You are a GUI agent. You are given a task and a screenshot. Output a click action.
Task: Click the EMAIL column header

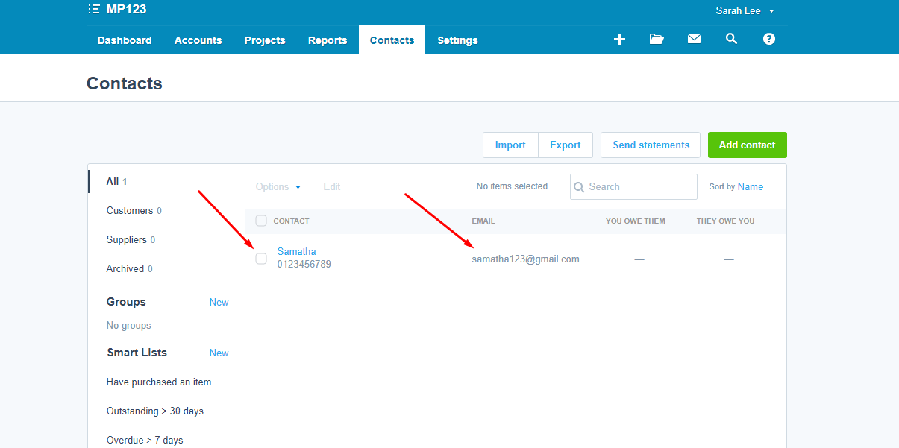point(483,221)
